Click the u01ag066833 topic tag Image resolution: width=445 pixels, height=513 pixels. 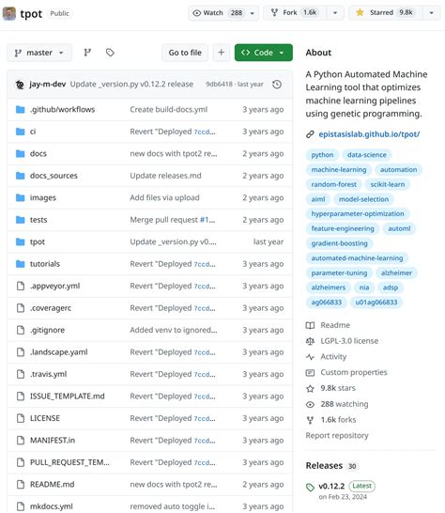pos(376,302)
